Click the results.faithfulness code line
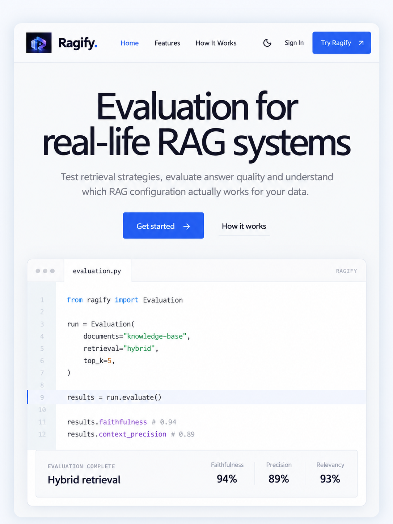This screenshot has height=524, width=393. tap(122, 422)
